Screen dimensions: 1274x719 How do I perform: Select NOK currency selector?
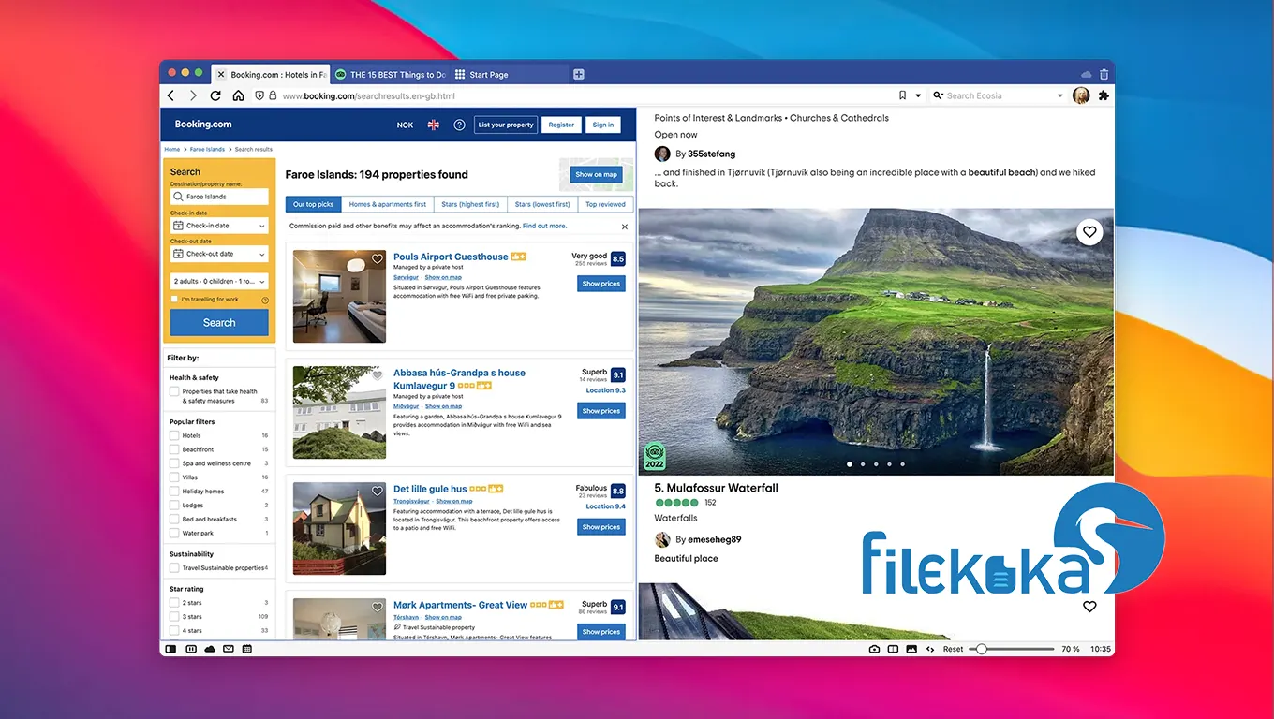click(x=405, y=125)
